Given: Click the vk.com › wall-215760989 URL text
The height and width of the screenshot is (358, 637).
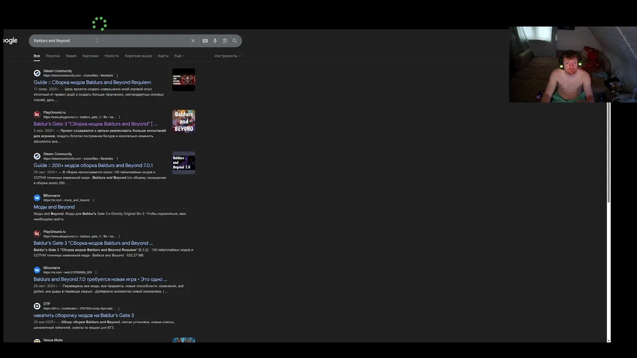Looking at the screenshot, I should 68,272.
